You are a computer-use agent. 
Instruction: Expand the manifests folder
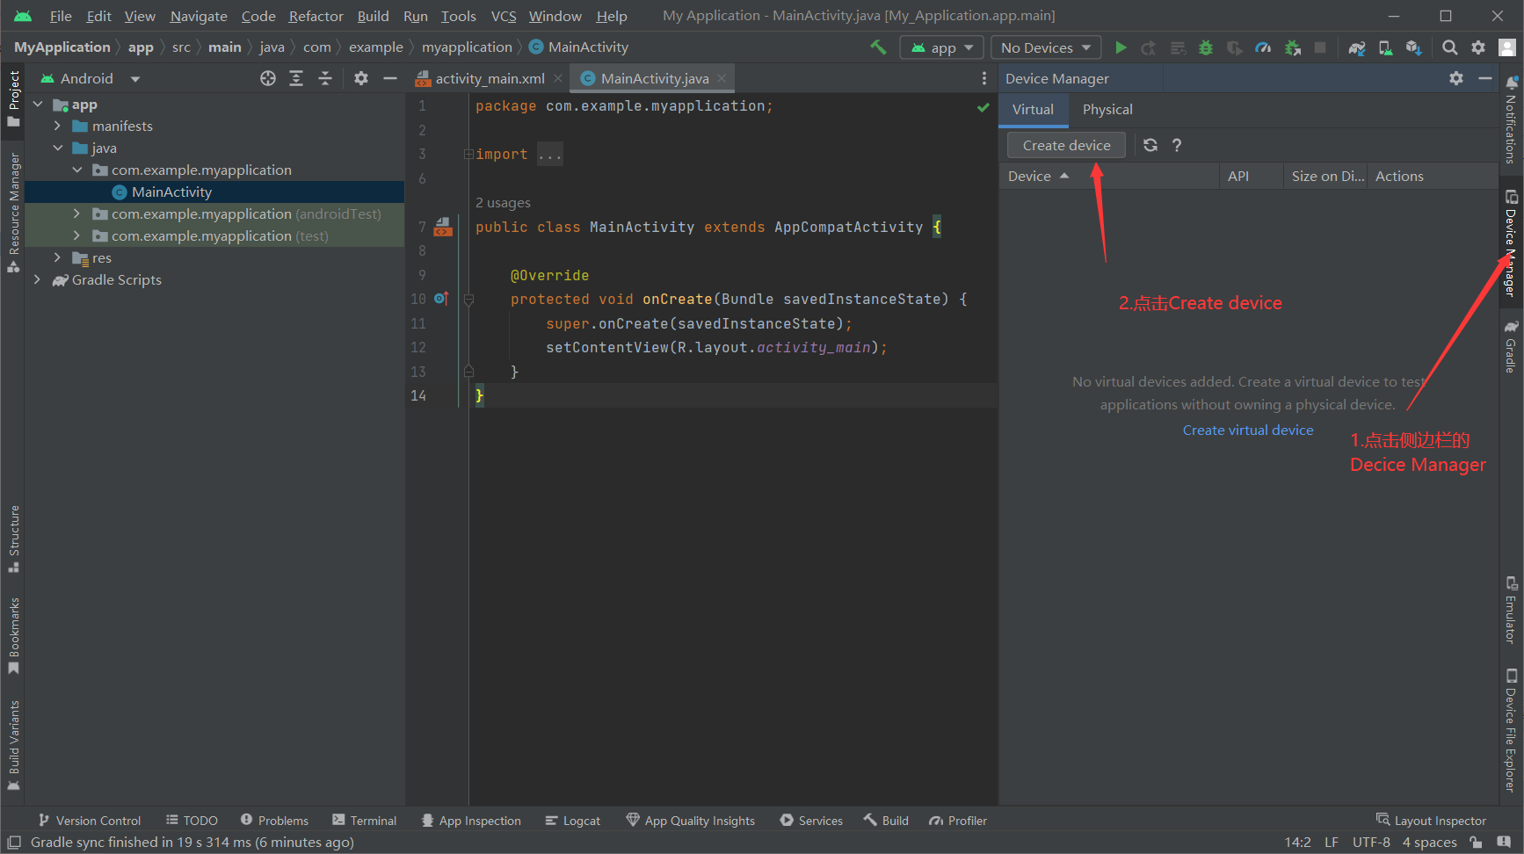click(x=58, y=127)
